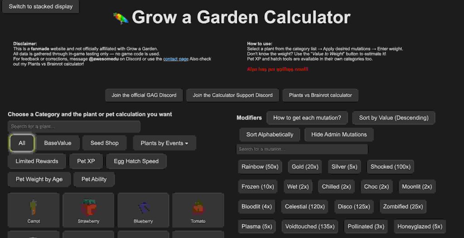Screen dimensions: 464x238
Task: Toggle the Silver (5x) mutation
Action: [x=344, y=167]
